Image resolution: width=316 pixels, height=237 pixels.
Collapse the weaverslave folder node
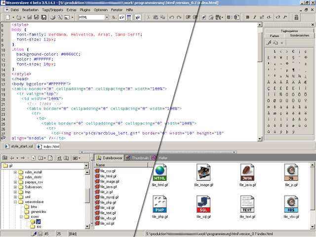coord(15,202)
